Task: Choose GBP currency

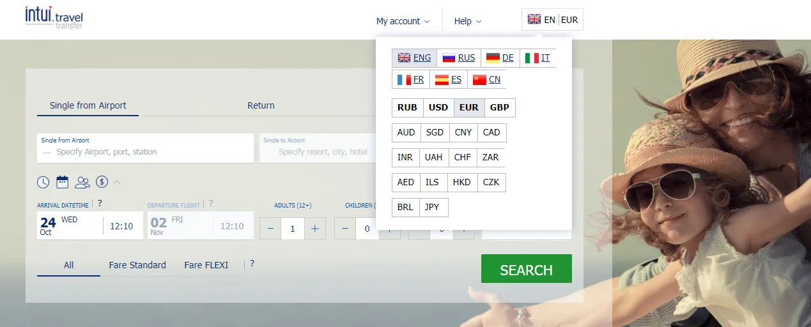Action: 500,107
